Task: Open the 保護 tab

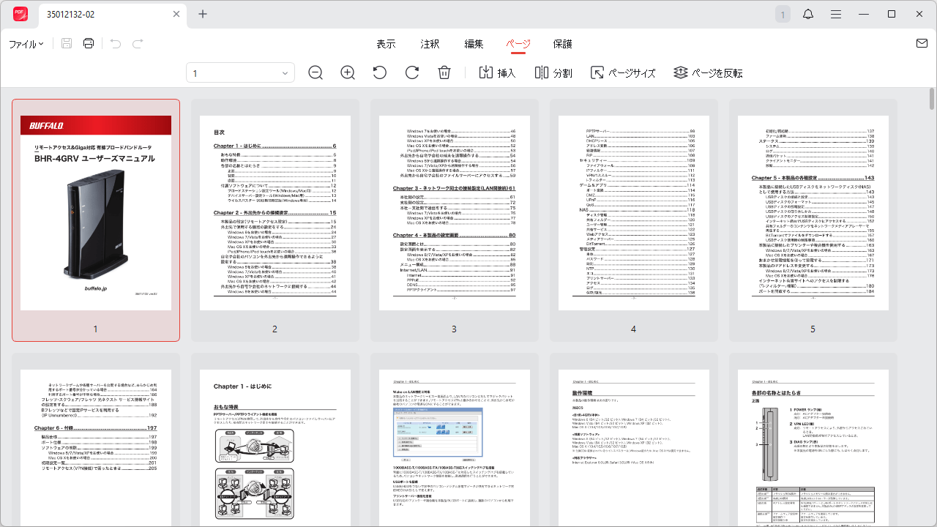Action: pos(562,44)
